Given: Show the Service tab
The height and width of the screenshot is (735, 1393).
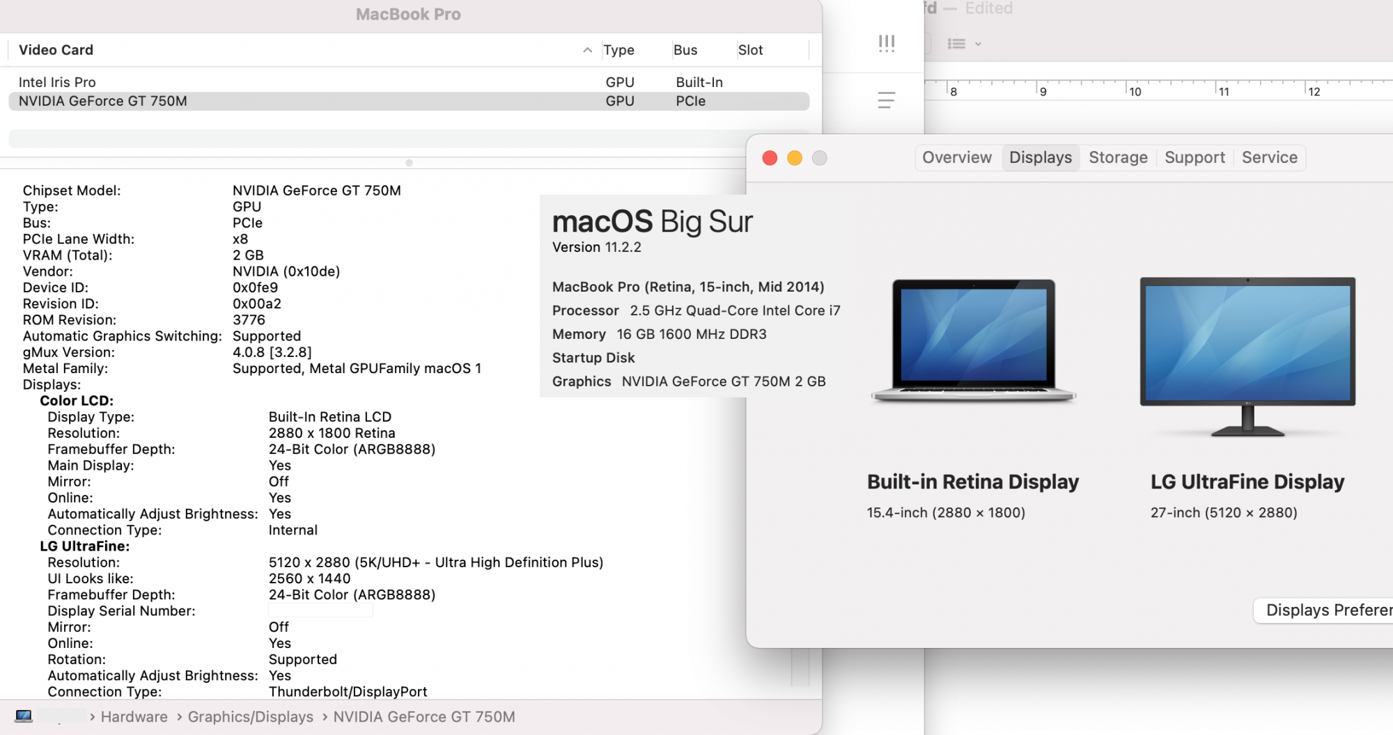Looking at the screenshot, I should point(1270,157).
